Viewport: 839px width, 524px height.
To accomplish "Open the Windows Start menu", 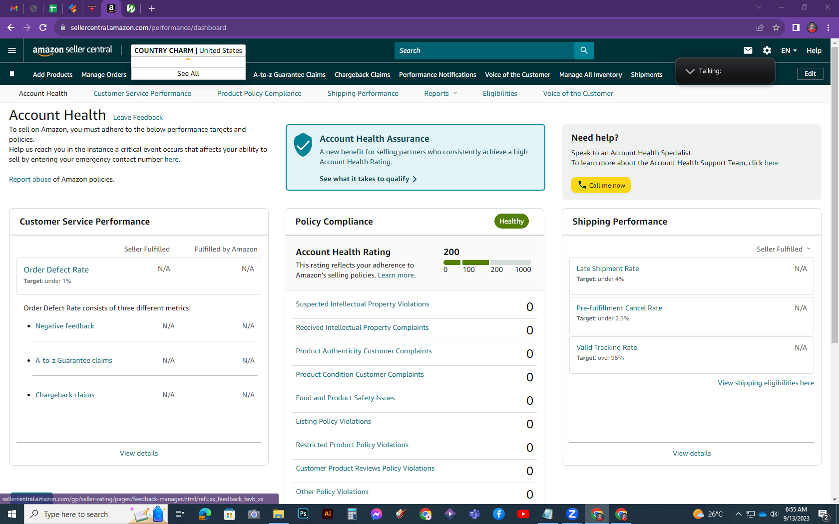I will coord(12,514).
